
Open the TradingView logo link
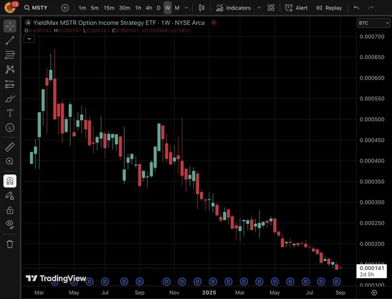click(56, 278)
